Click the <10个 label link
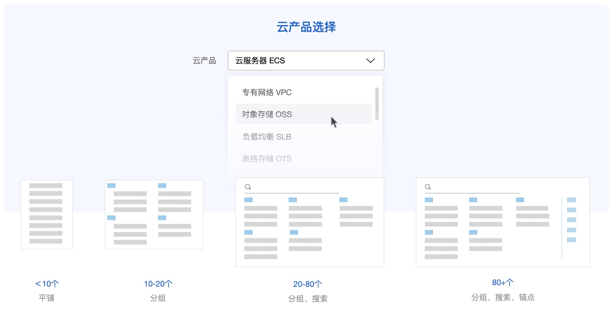 [x=47, y=284]
